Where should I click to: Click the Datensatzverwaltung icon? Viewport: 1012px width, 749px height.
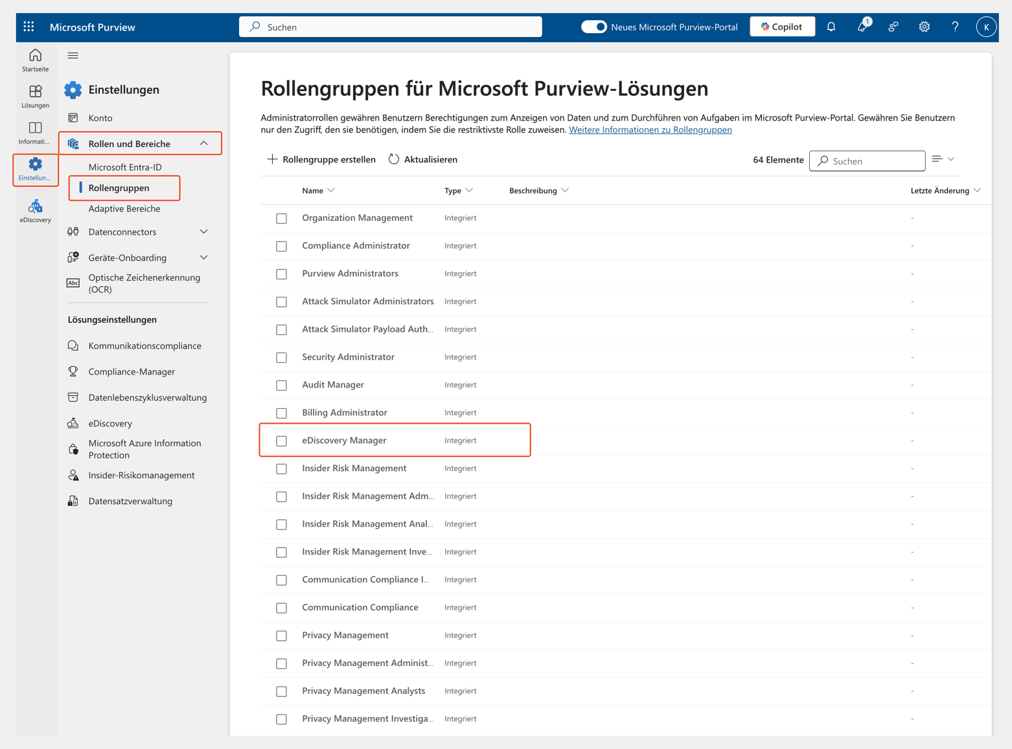tap(73, 501)
